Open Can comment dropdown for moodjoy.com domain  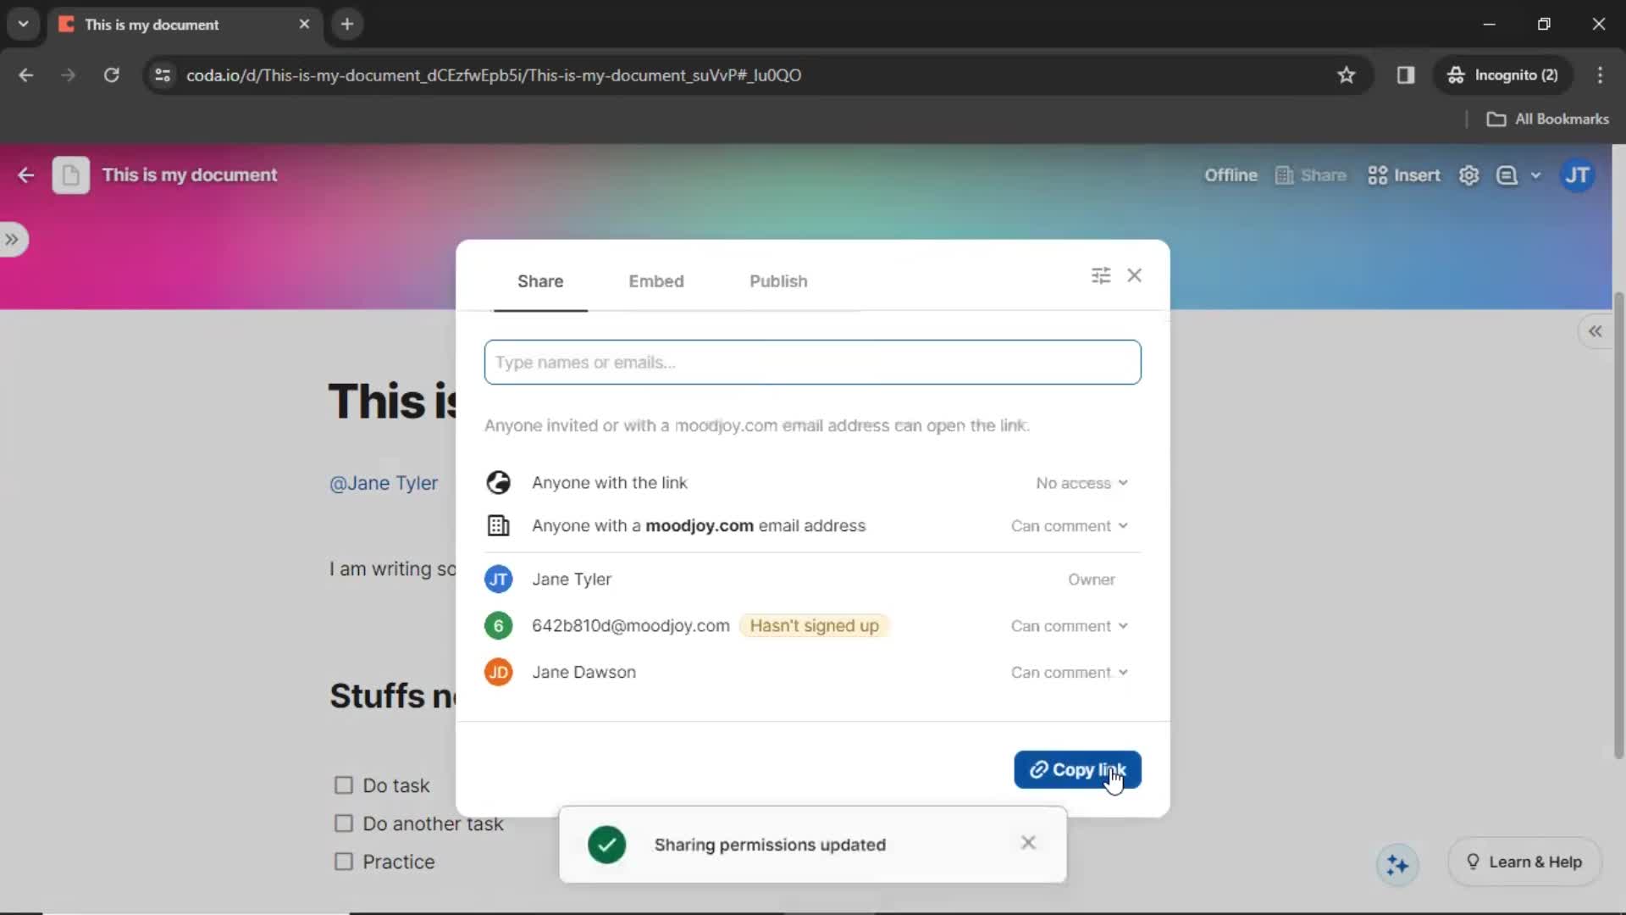coord(1069,526)
